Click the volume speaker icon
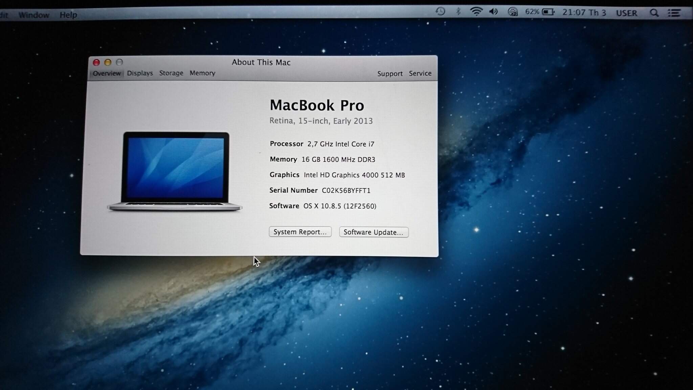This screenshot has height=390, width=693. pos(494,12)
